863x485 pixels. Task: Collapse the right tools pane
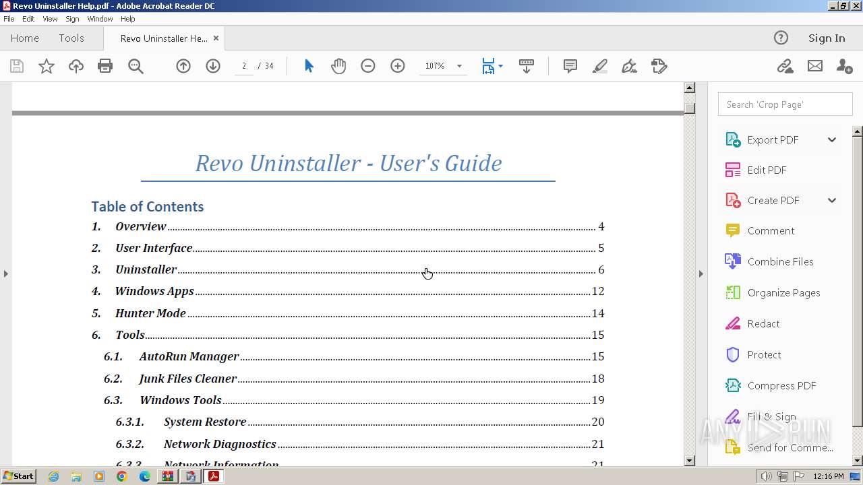[x=701, y=273]
